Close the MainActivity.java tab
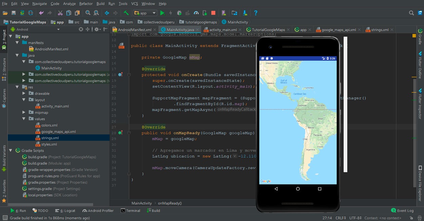This screenshot has height=221, width=424. [x=197, y=30]
